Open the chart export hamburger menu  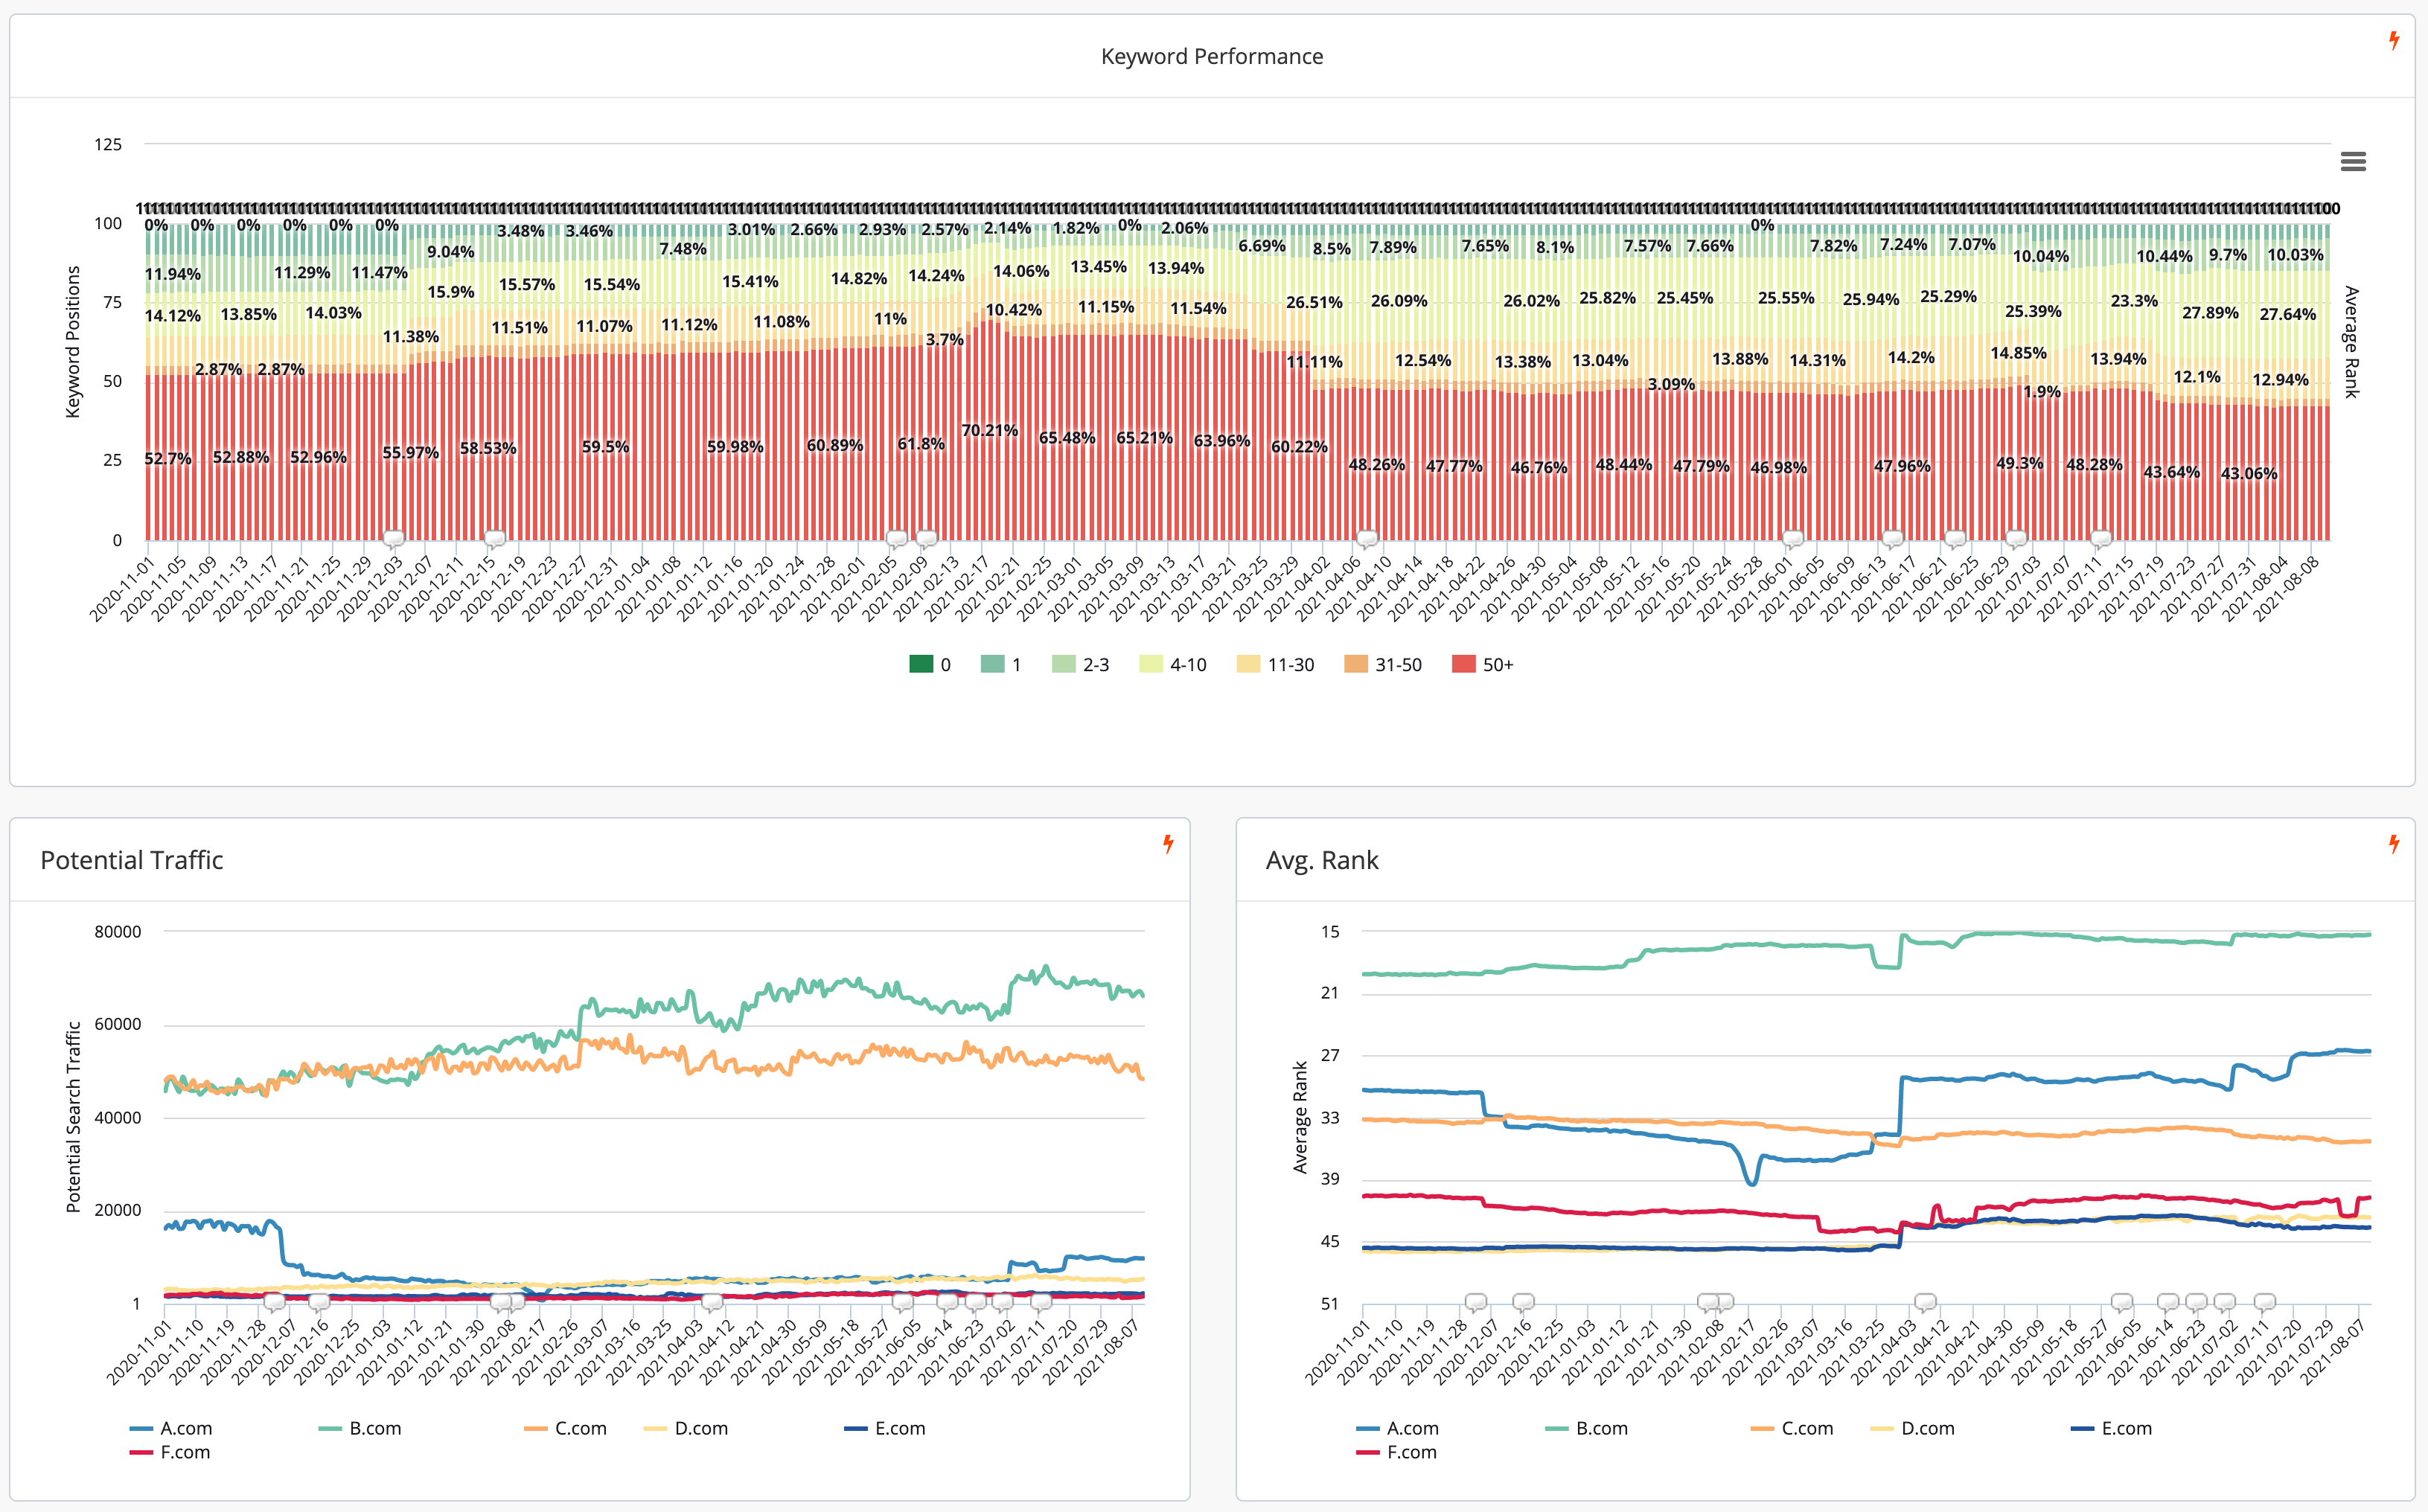[x=2355, y=161]
